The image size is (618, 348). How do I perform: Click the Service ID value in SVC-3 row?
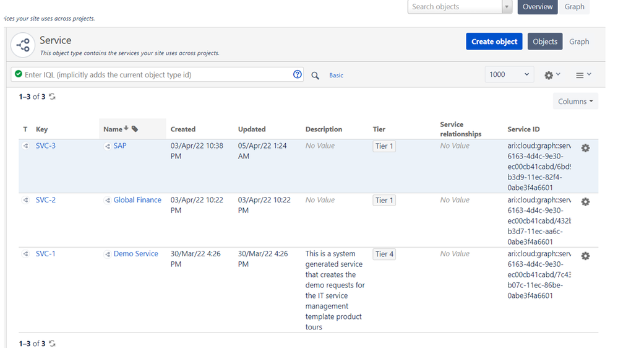tap(539, 167)
